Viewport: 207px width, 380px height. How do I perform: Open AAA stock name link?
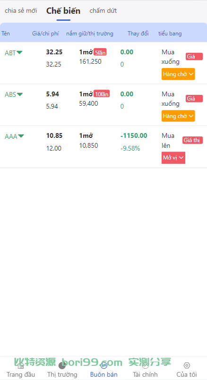[x=11, y=136]
